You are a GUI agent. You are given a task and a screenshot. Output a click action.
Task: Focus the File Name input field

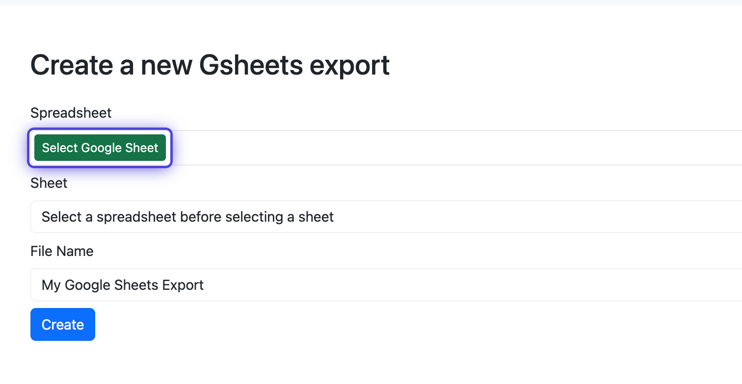click(x=386, y=284)
